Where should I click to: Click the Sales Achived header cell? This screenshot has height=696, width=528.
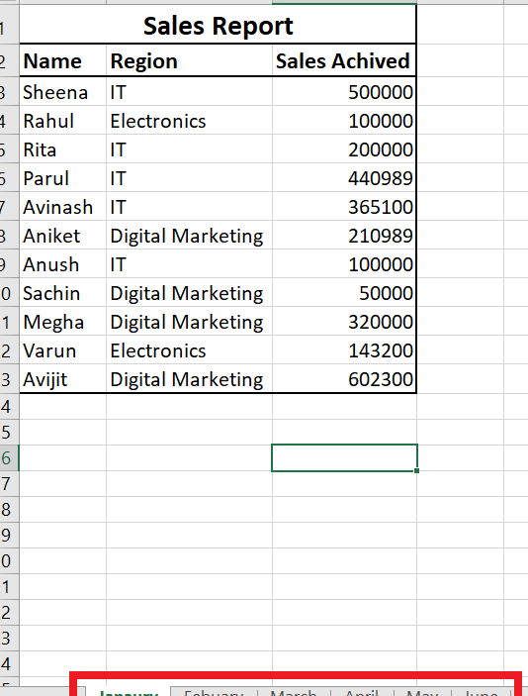344,60
